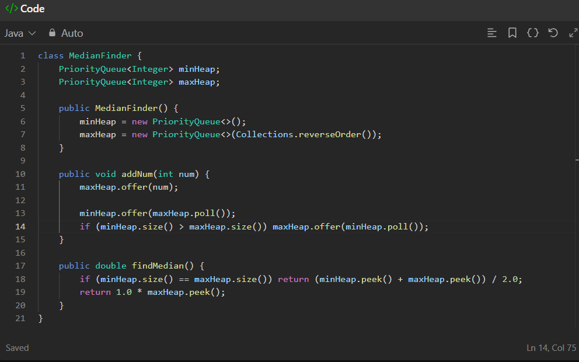
Task: Click 'maxHeap.offer(minHeap.poll());' on line 14
Action: coord(350,227)
